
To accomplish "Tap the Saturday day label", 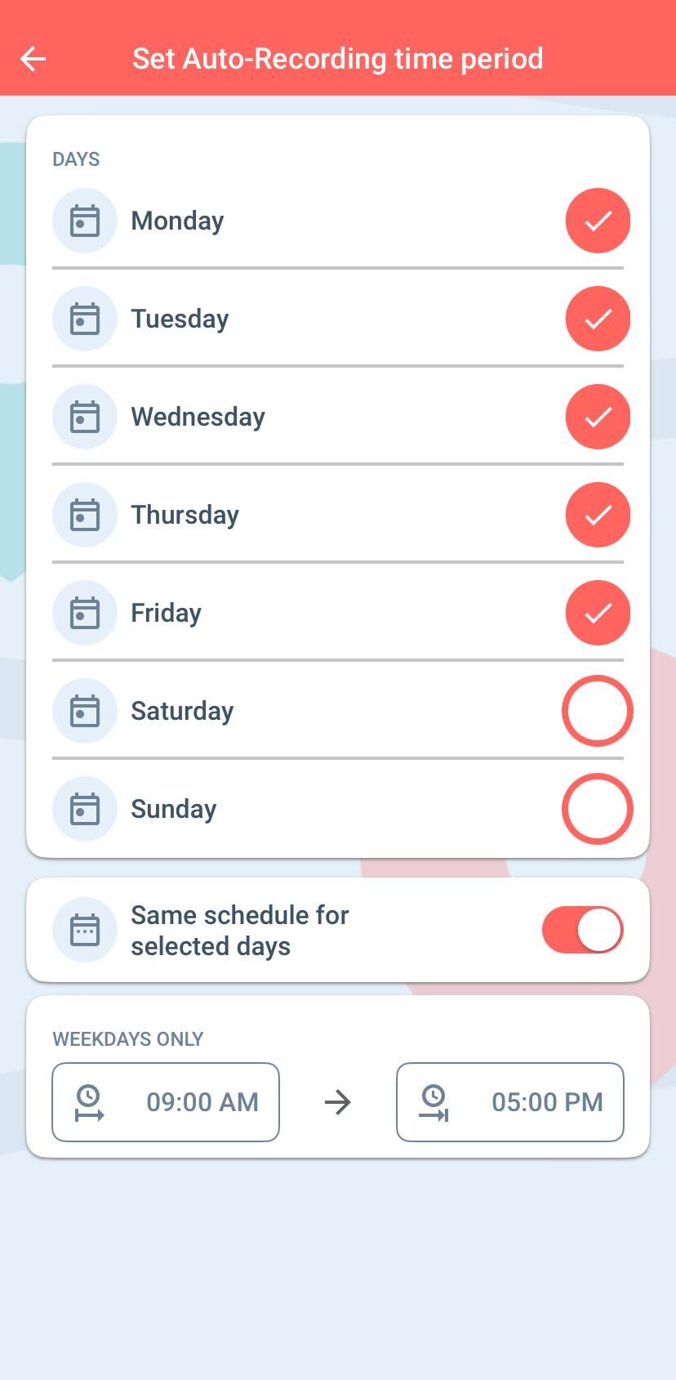I will [182, 711].
